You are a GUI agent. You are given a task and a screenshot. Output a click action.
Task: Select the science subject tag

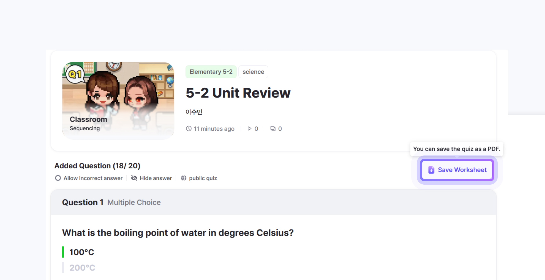253,72
